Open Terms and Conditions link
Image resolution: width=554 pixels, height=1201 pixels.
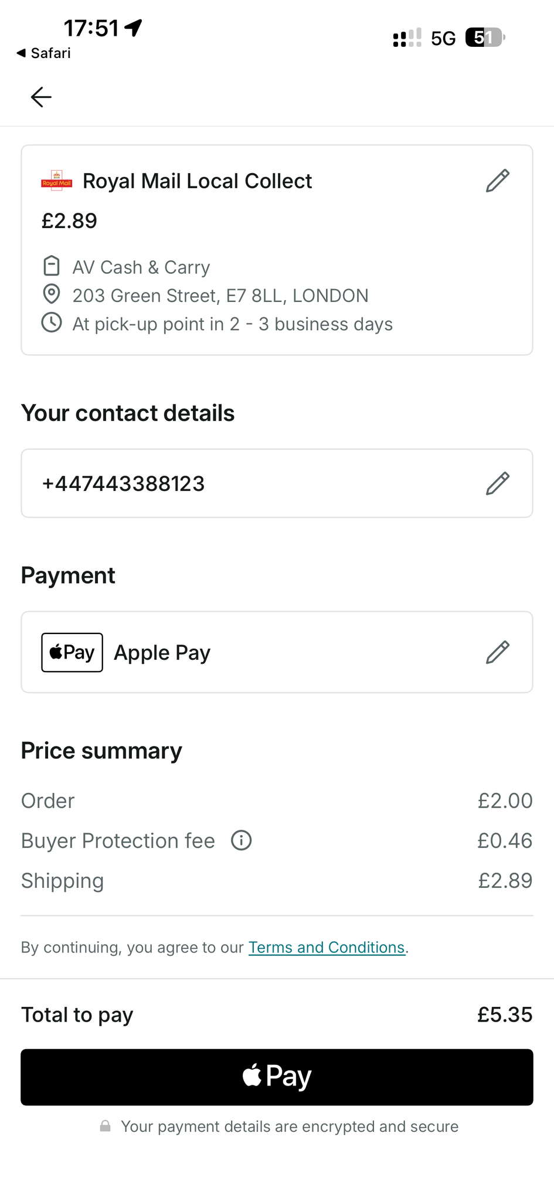(x=327, y=948)
